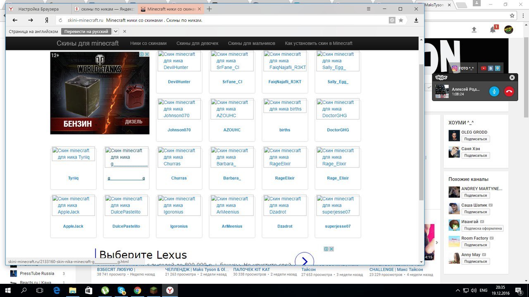Open the Chrome three-dot menu
Viewport: 529px width, 297px height.
(524, 16)
